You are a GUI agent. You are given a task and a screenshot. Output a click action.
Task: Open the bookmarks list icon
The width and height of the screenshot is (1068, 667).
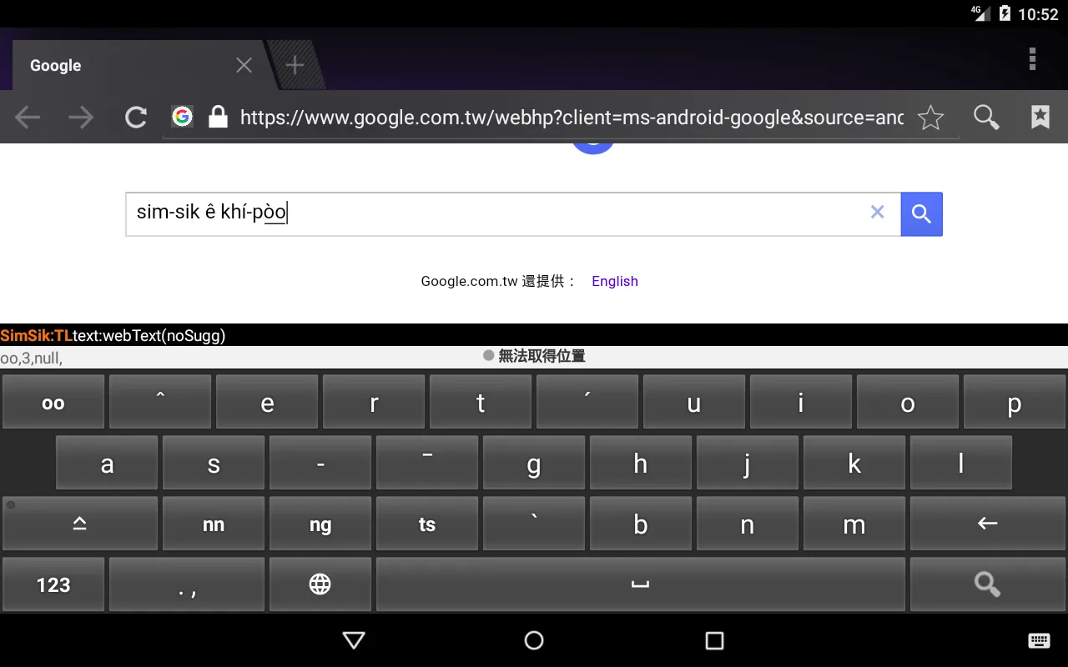coord(1040,117)
